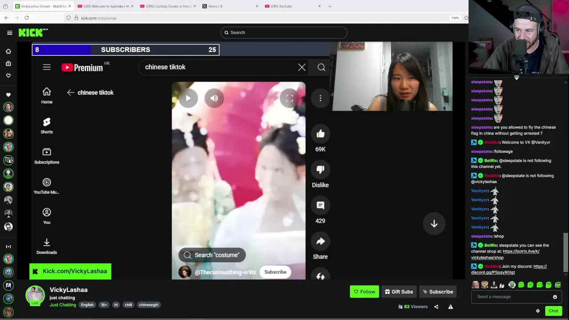
Task: Run YouTube search with magnifier icon
Action: [x=321, y=68]
